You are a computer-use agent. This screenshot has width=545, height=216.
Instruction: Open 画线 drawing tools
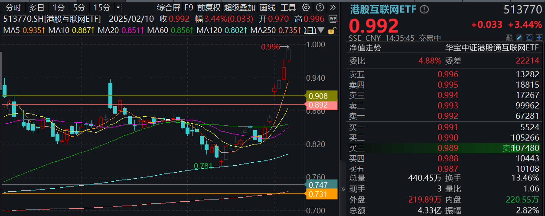pos(268,7)
